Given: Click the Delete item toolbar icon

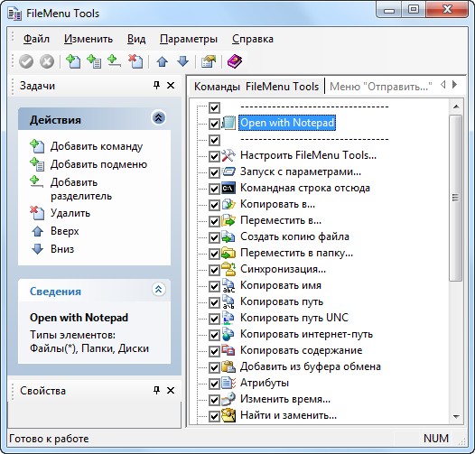Looking at the screenshot, I should pyautogui.click(x=135, y=61).
